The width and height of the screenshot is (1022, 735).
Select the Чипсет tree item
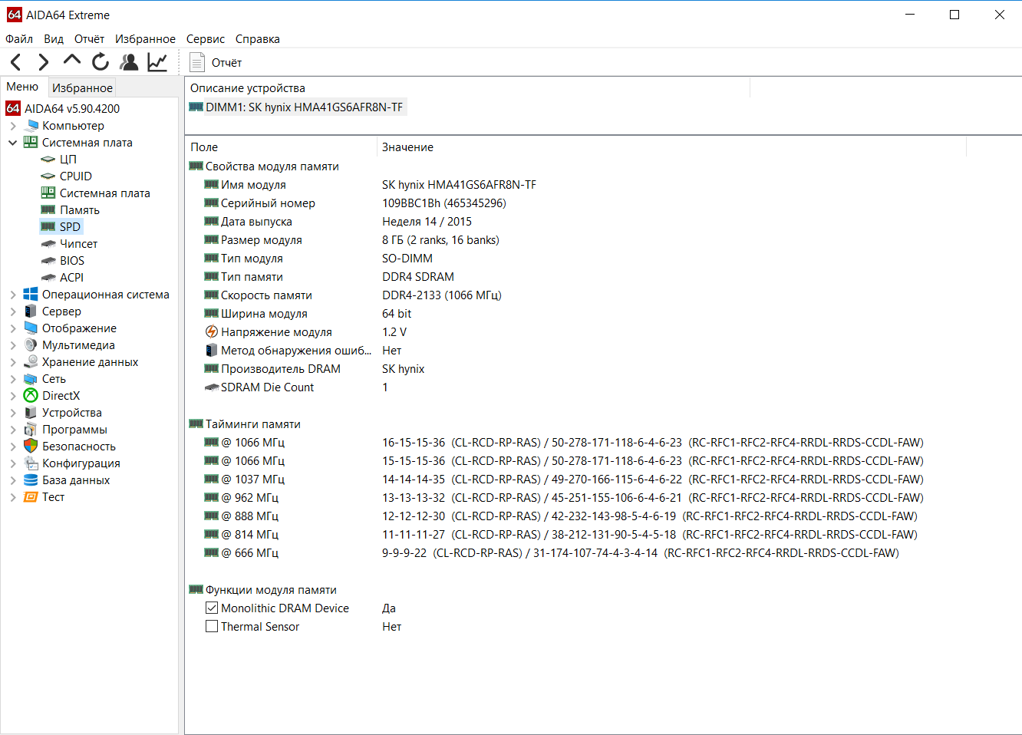79,244
